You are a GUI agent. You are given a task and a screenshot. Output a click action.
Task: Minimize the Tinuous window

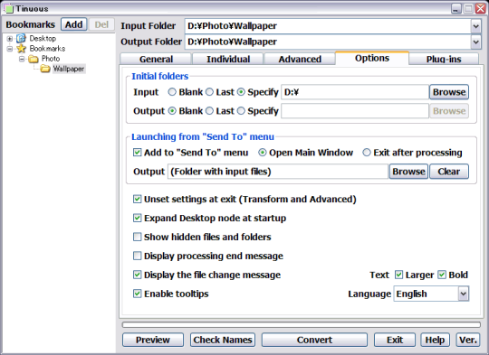tap(456, 9)
